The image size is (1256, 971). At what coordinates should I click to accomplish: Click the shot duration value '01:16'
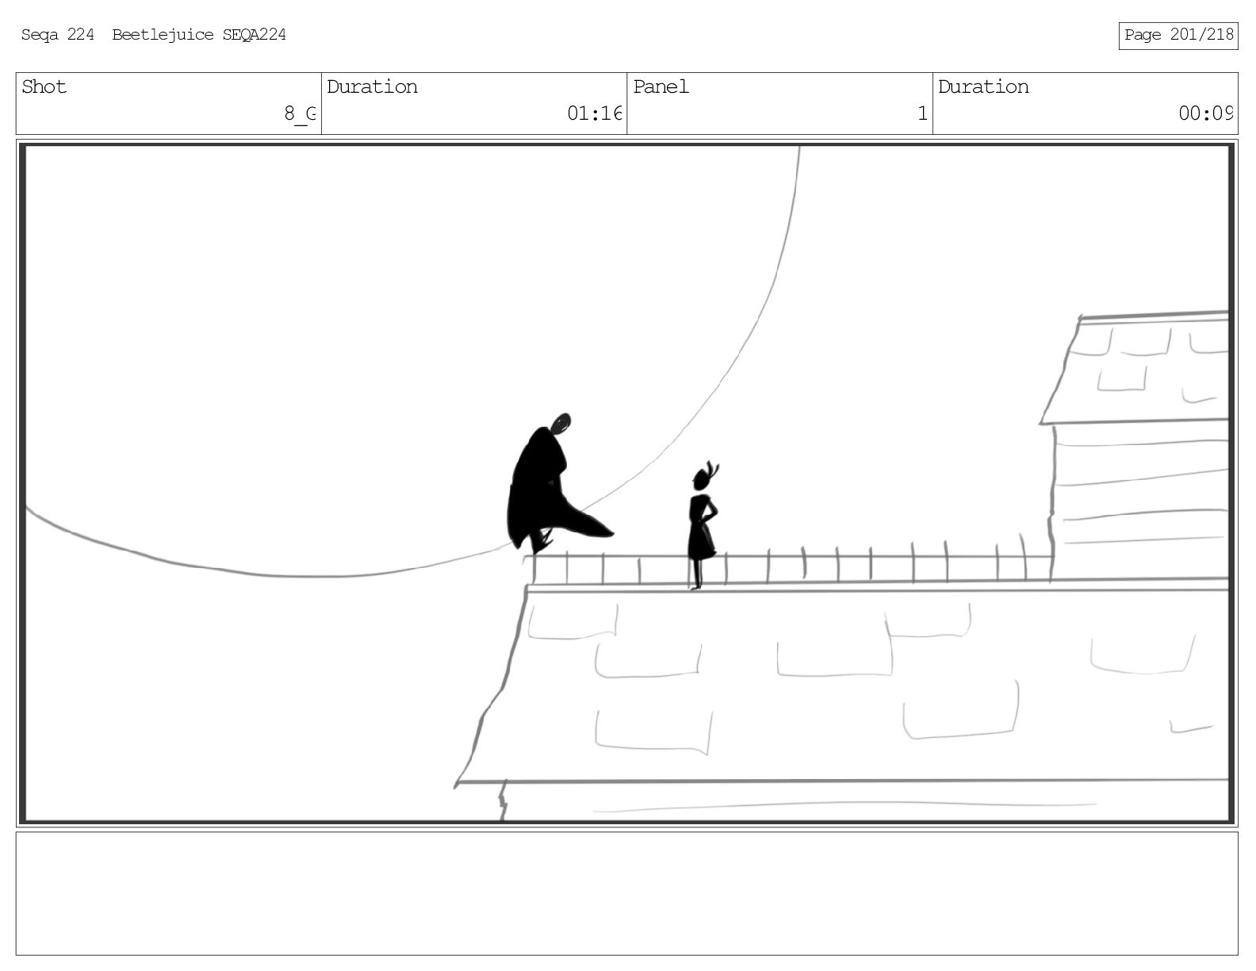[x=594, y=113]
